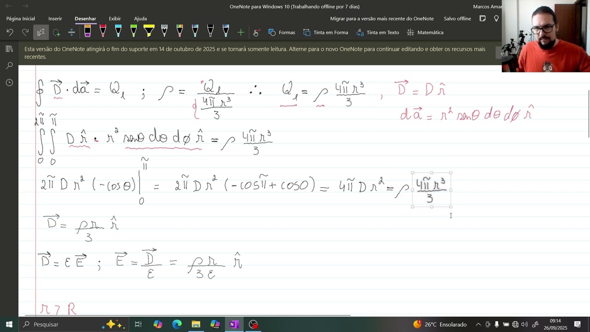Open network globe icon in tray
Screen dimensions: 590x332
click(x=515, y=324)
